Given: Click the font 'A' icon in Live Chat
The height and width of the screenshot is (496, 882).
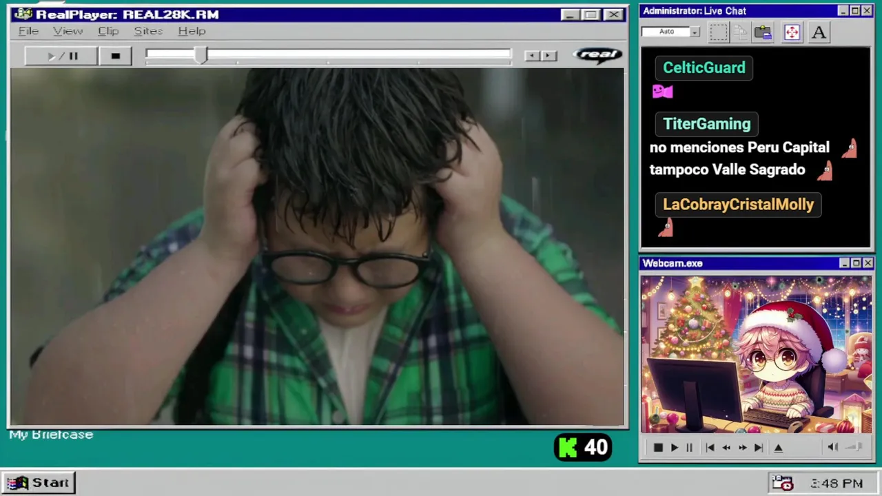Looking at the screenshot, I should pyautogui.click(x=819, y=32).
